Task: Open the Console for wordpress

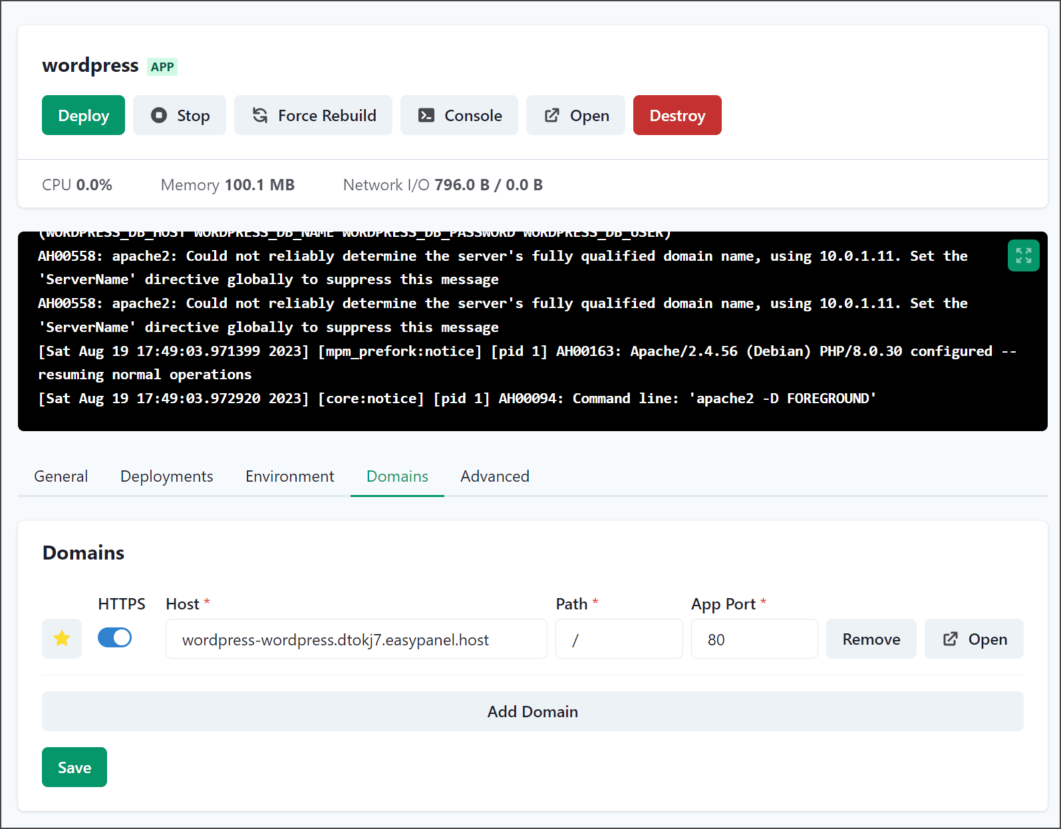Action: point(459,115)
